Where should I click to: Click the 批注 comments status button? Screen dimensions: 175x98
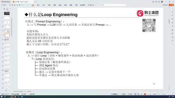point(130,94)
